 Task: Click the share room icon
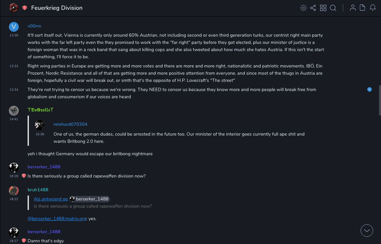coord(313,8)
